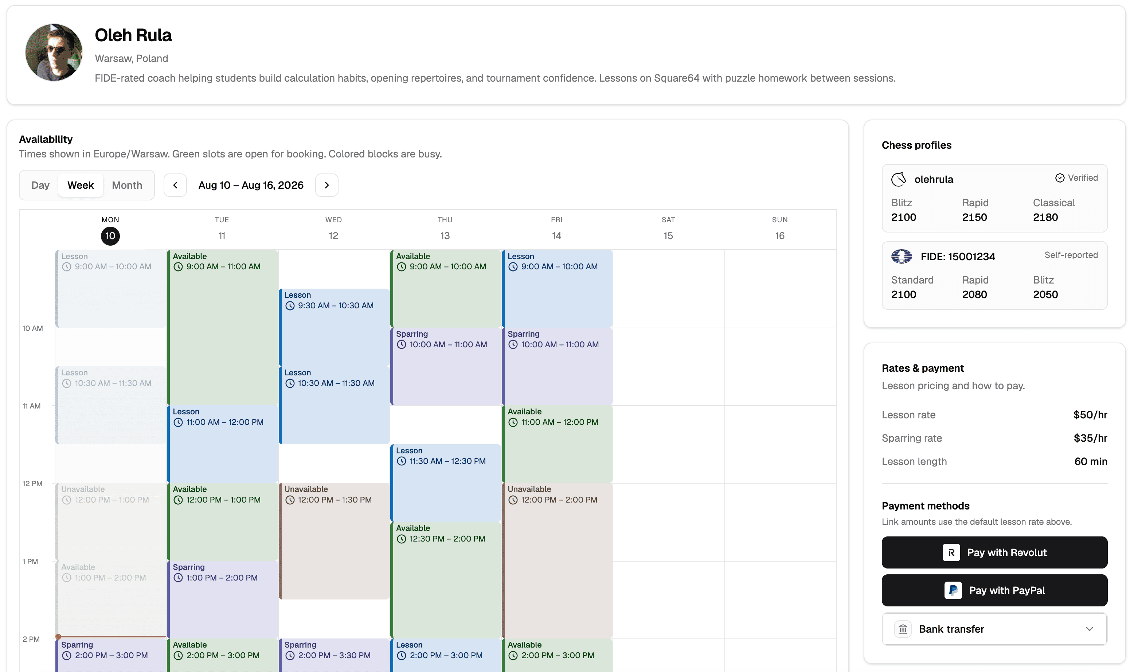Click the Verified checkmark badge icon

1060,178
